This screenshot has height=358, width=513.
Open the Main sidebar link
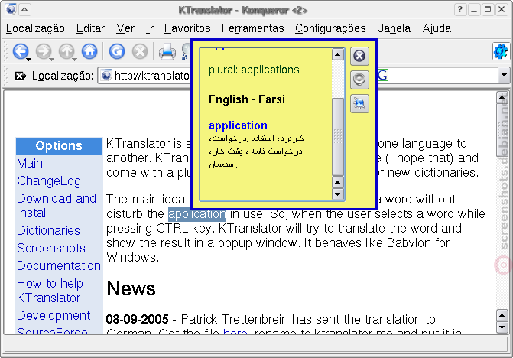[x=30, y=163]
